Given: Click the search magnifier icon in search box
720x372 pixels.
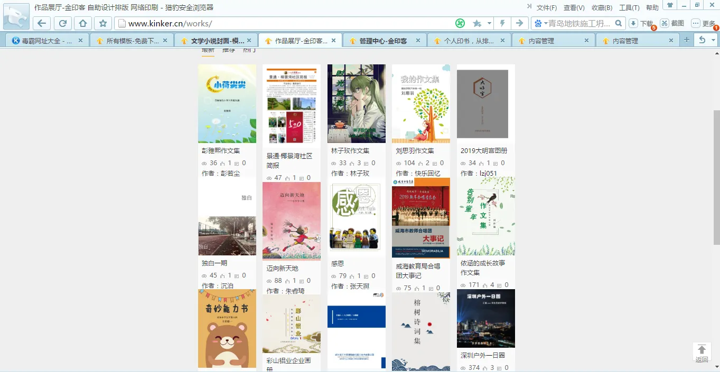Looking at the screenshot, I should (619, 23).
